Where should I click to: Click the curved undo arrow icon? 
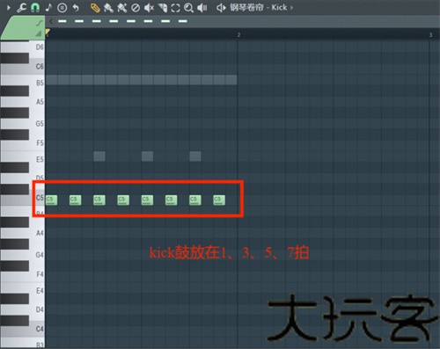76,8
